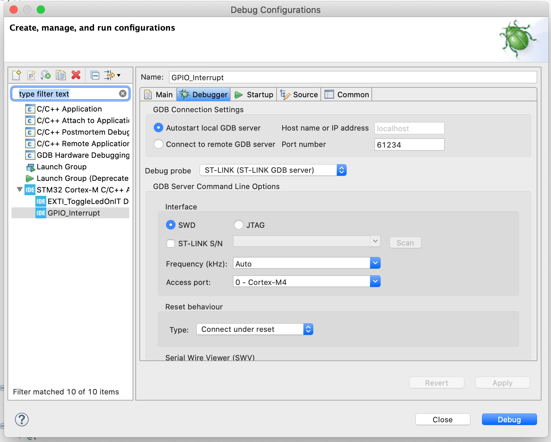Open the Debug probe dropdown

pos(273,170)
